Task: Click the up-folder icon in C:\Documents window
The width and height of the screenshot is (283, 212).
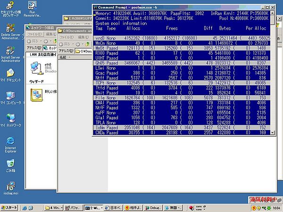Action: tap(88, 44)
